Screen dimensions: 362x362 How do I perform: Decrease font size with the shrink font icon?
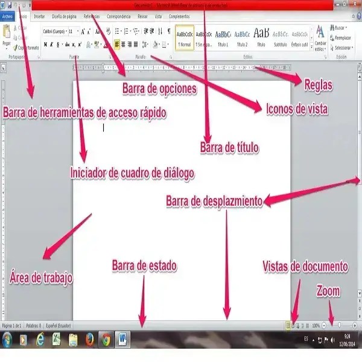tap(89, 31)
